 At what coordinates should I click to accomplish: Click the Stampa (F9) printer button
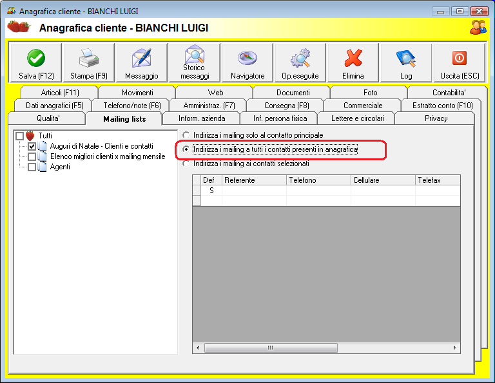pos(89,62)
